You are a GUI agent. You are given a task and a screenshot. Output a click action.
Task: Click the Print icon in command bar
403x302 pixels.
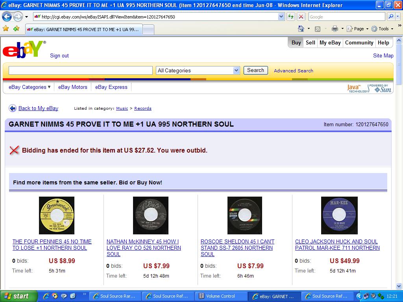(335, 29)
